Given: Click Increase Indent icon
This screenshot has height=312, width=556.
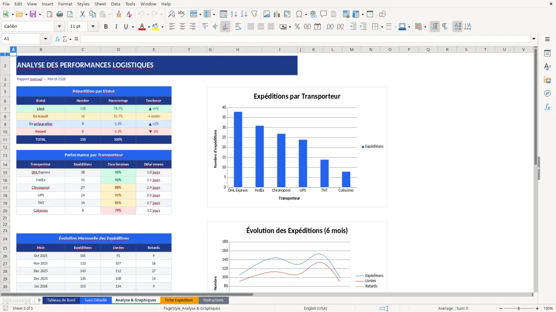Looking at the screenshot, I should [x=353, y=27].
